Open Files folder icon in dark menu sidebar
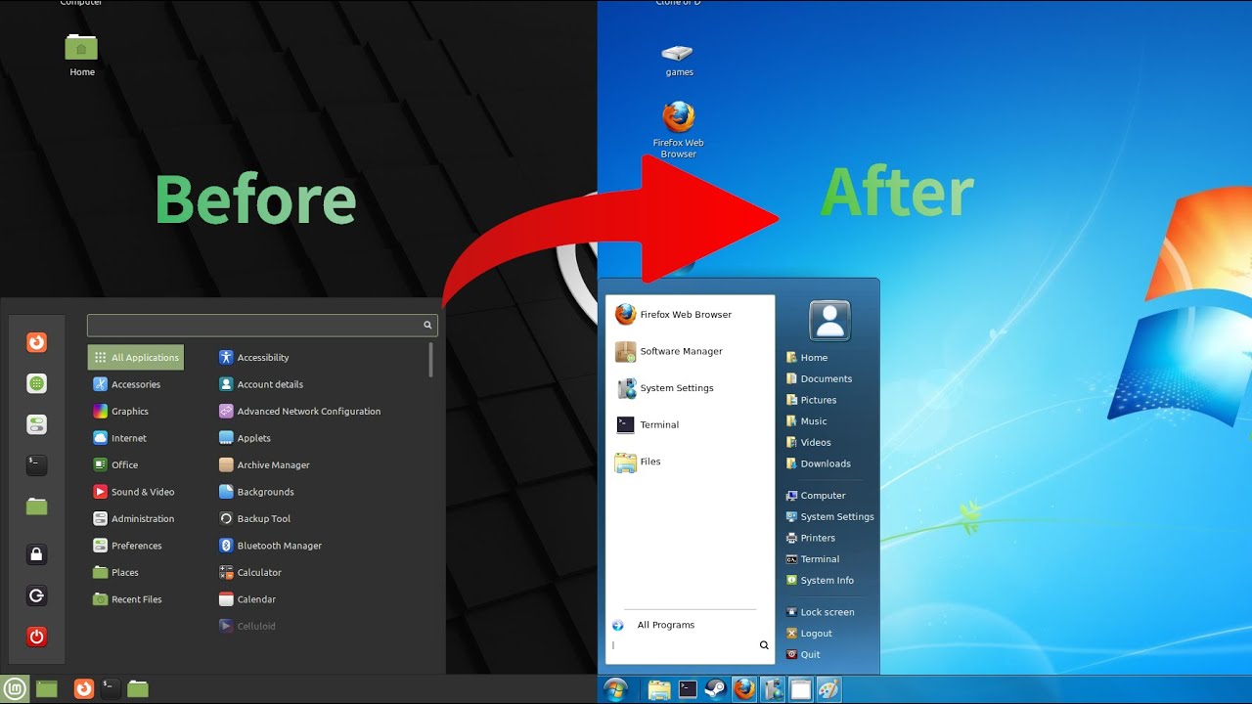This screenshot has width=1252, height=704. click(36, 506)
